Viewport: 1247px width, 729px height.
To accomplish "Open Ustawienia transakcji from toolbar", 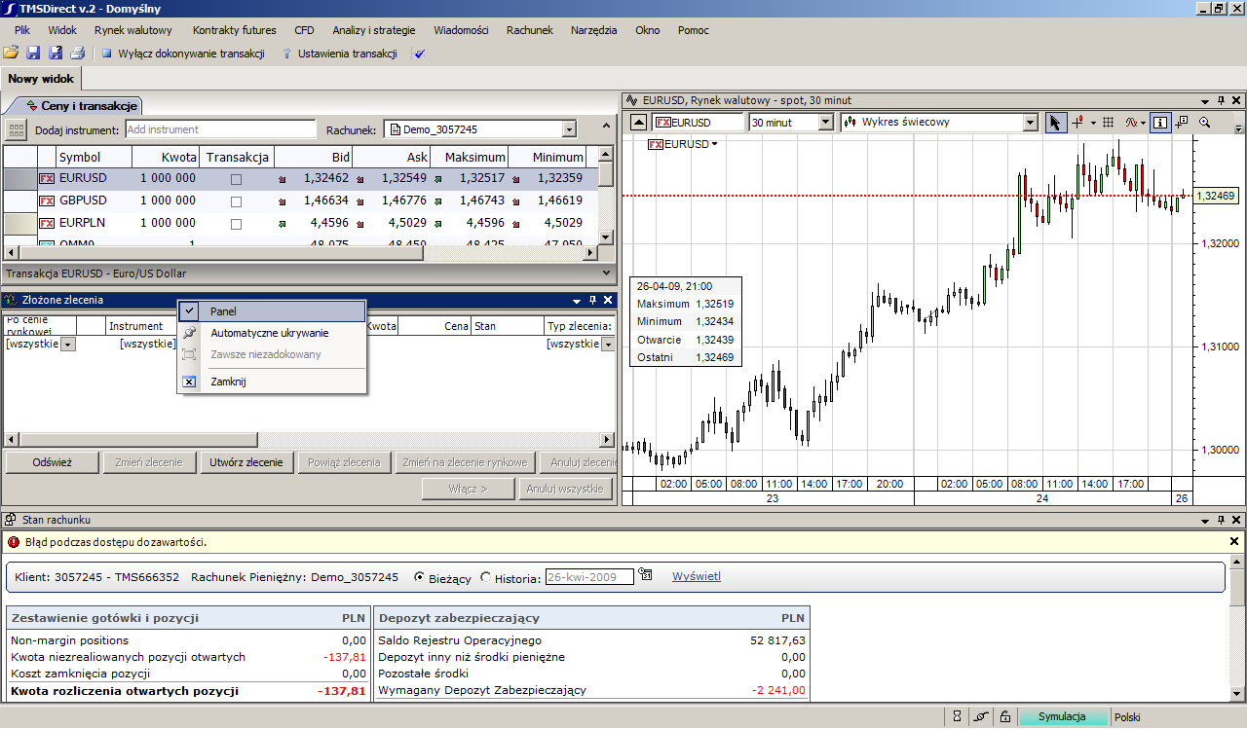I will click(x=339, y=54).
